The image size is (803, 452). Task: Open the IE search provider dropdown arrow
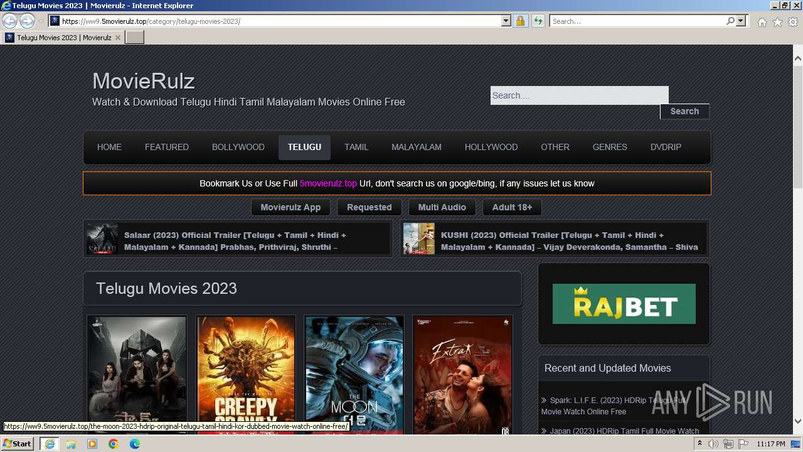[x=741, y=21]
